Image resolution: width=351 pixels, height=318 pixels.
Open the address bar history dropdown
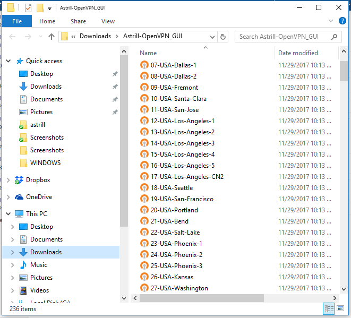tap(212, 37)
